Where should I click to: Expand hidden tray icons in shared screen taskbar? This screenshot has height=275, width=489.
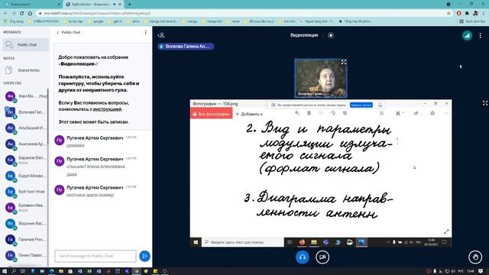[x=388, y=242]
